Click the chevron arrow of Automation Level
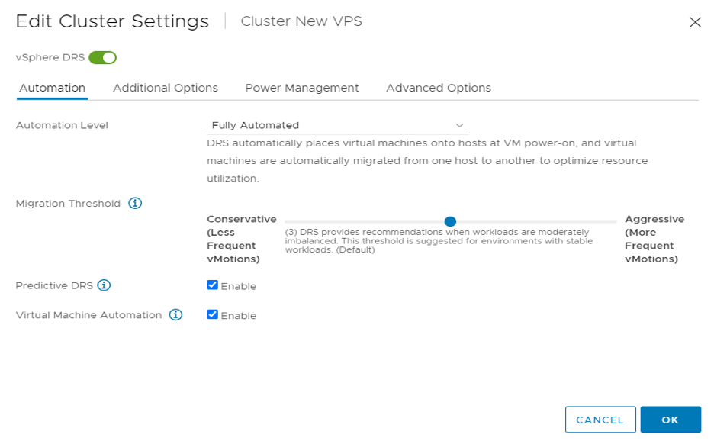Screen dimensions: 714x441 pos(459,125)
